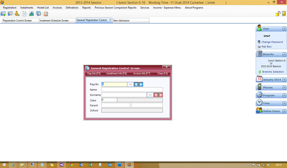The width and height of the screenshot is (287, 168).
Task: Click the padlock icon at top right
Action: (278, 14)
